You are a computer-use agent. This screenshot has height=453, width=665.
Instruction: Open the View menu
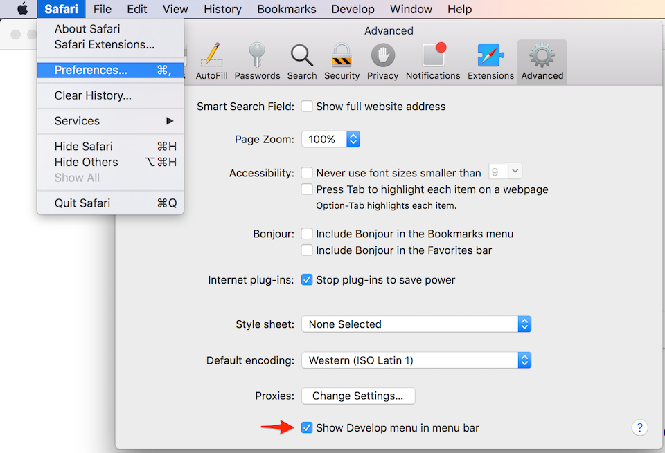pos(175,9)
